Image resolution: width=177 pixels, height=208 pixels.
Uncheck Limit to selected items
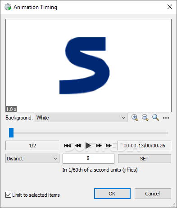click(x=8, y=195)
